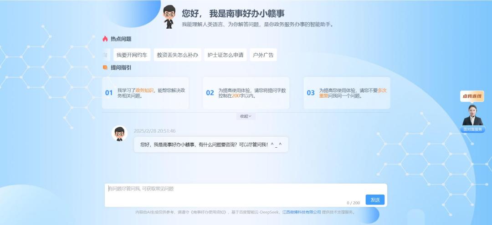Click the partially hidden first hot question chip
Screen dimensions: 492x225
pos(106,55)
